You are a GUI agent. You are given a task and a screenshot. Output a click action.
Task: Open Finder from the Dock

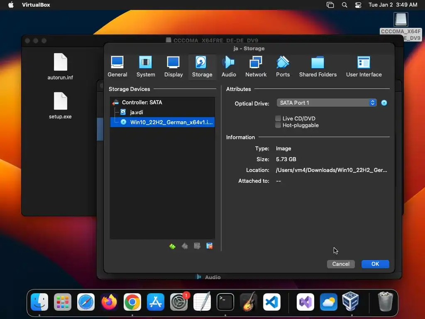[x=39, y=302]
